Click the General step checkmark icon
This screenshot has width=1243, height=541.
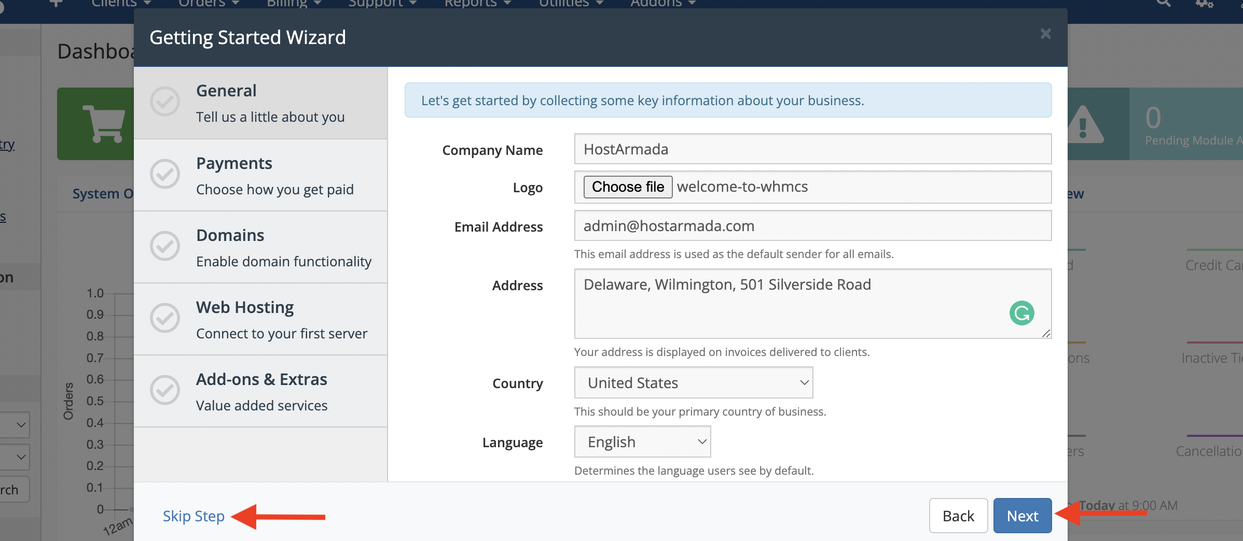click(x=165, y=102)
